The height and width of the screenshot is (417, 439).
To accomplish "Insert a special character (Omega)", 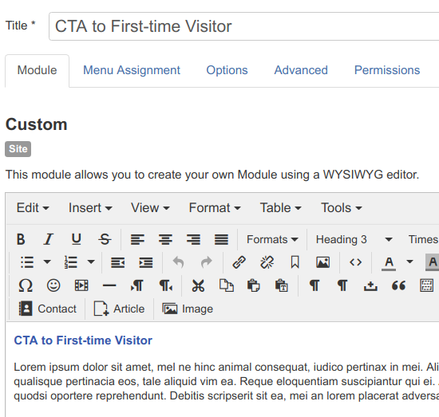I will (x=26, y=285).
